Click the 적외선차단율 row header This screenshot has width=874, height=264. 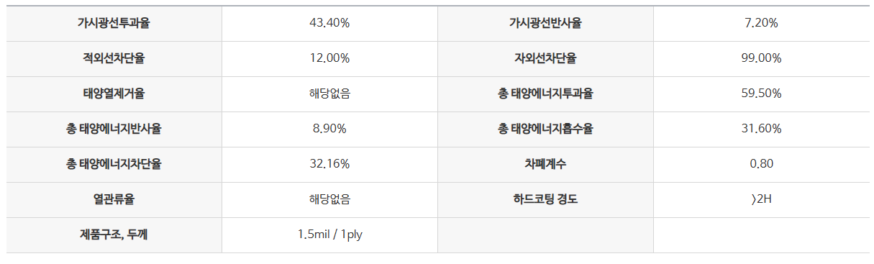point(114,58)
